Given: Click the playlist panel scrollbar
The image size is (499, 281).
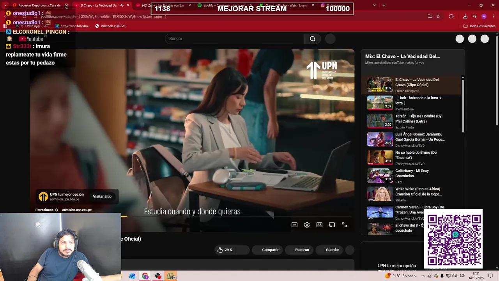Looking at the screenshot, I should 463,105.
